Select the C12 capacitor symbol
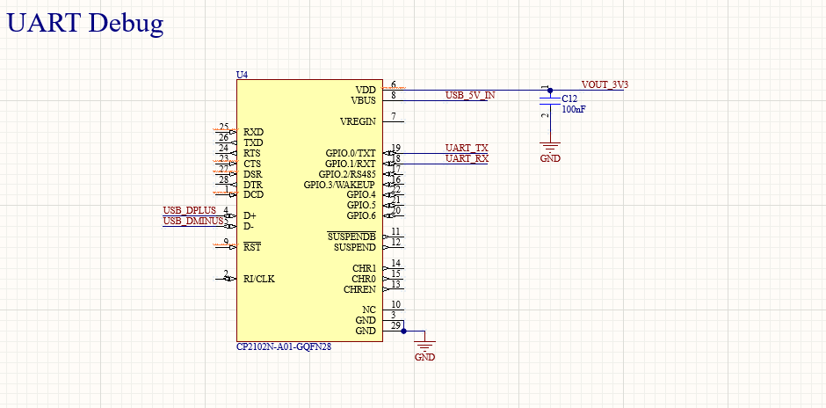The width and height of the screenshot is (826, 408). coord(550,101)
